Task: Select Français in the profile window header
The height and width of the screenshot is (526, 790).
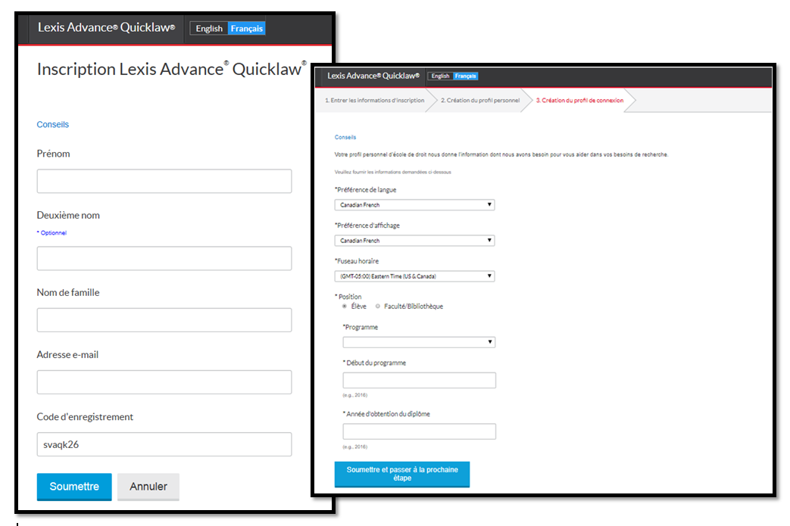Action: (466, 76)
